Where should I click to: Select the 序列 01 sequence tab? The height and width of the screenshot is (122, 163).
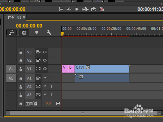14,17
